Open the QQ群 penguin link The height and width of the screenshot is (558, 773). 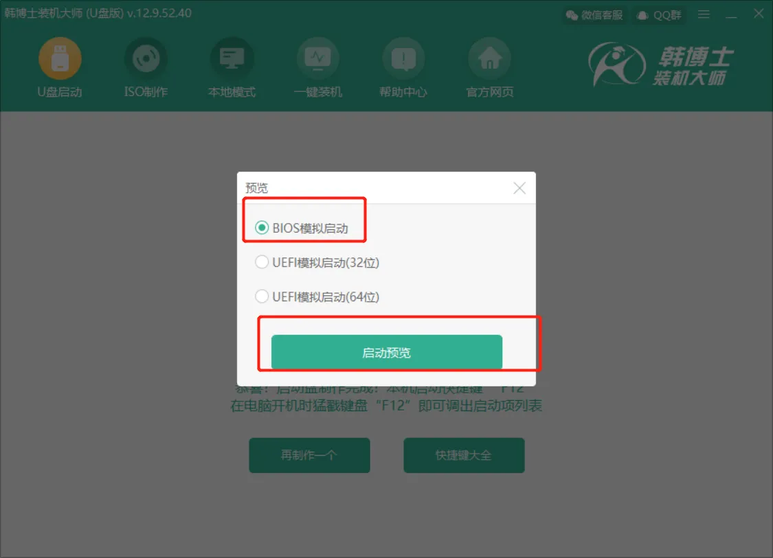pyautogui.click(x=659, y=15)
